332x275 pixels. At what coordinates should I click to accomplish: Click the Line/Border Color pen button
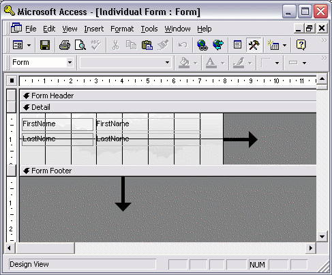239,63
